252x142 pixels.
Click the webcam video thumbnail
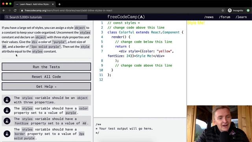[x=219, y=123]
